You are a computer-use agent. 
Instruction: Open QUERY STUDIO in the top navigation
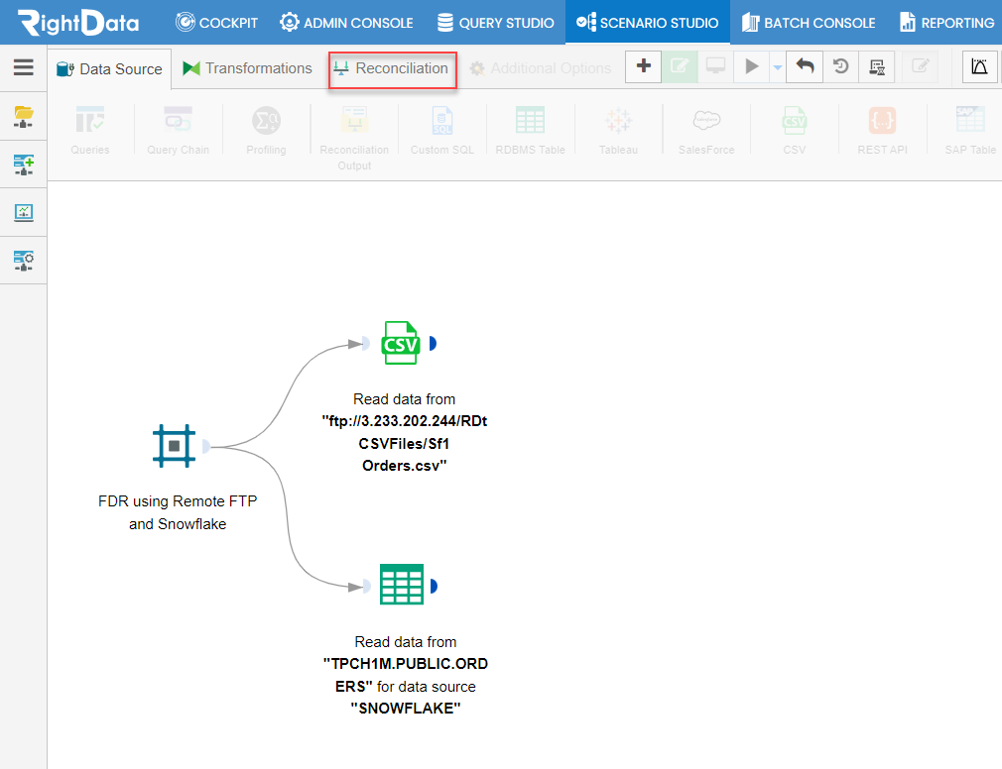(x=496, y=23)
